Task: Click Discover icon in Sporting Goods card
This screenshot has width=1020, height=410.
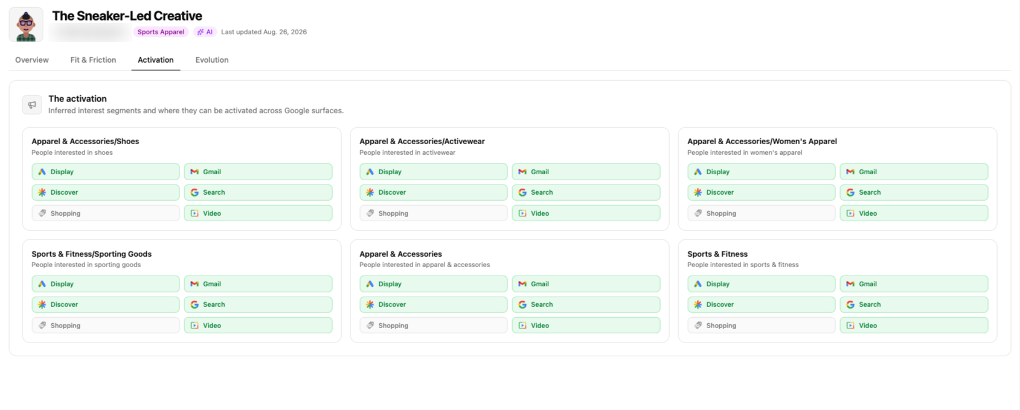Action: coord(42,304)
